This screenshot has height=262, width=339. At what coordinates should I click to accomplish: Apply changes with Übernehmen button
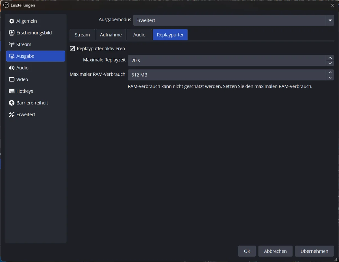tap(314, 251)
